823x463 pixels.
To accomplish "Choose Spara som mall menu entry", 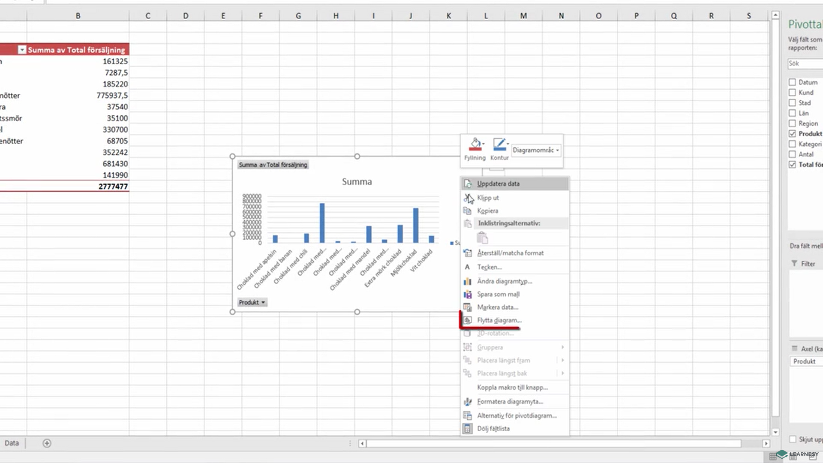I will 515,295.
